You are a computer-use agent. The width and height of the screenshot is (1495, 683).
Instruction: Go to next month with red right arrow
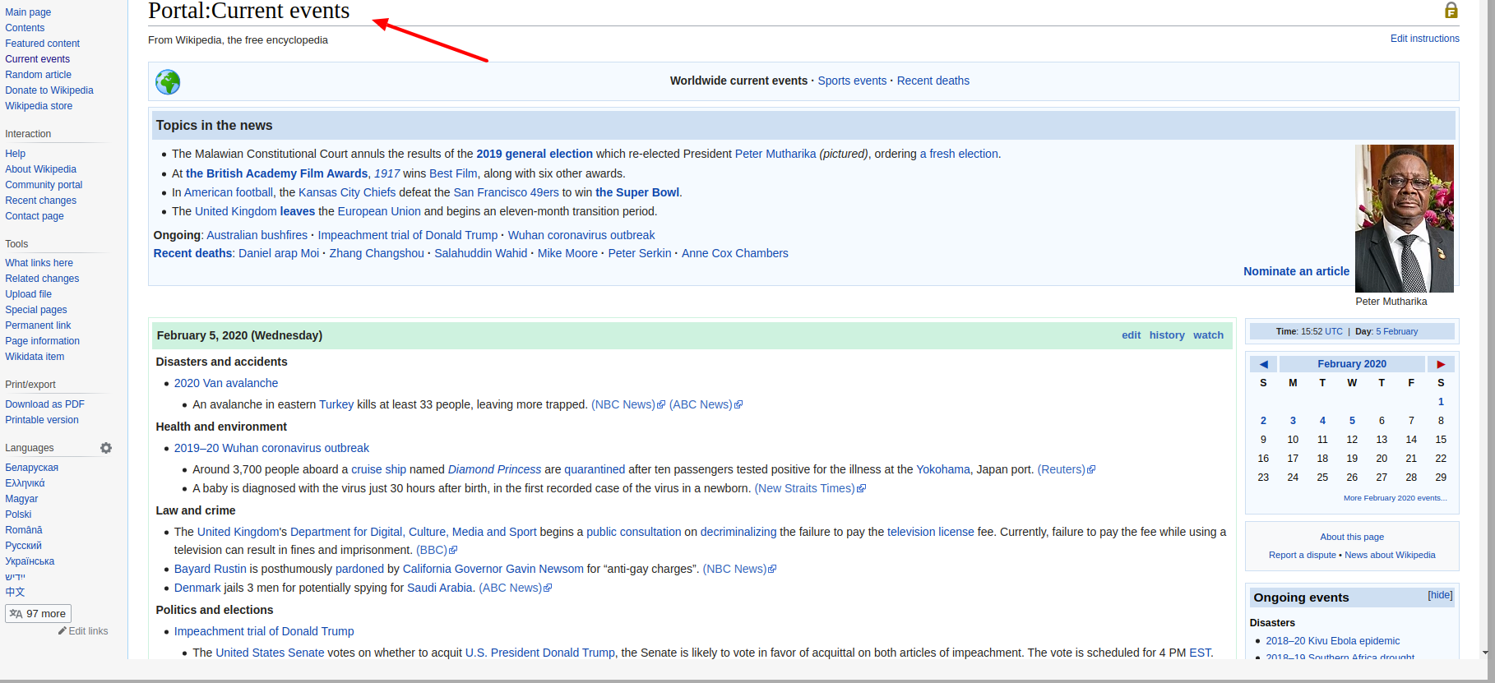[x=1441, y=364]
